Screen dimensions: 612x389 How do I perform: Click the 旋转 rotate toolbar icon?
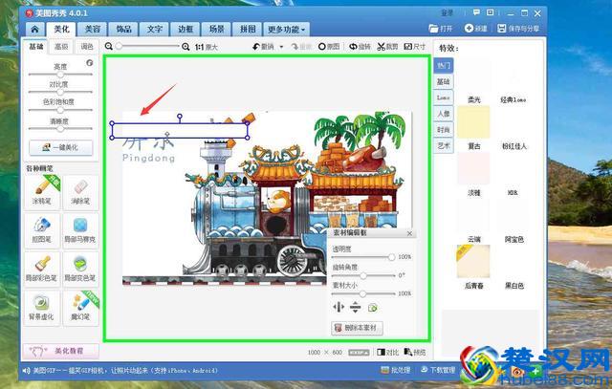point(360,46)
